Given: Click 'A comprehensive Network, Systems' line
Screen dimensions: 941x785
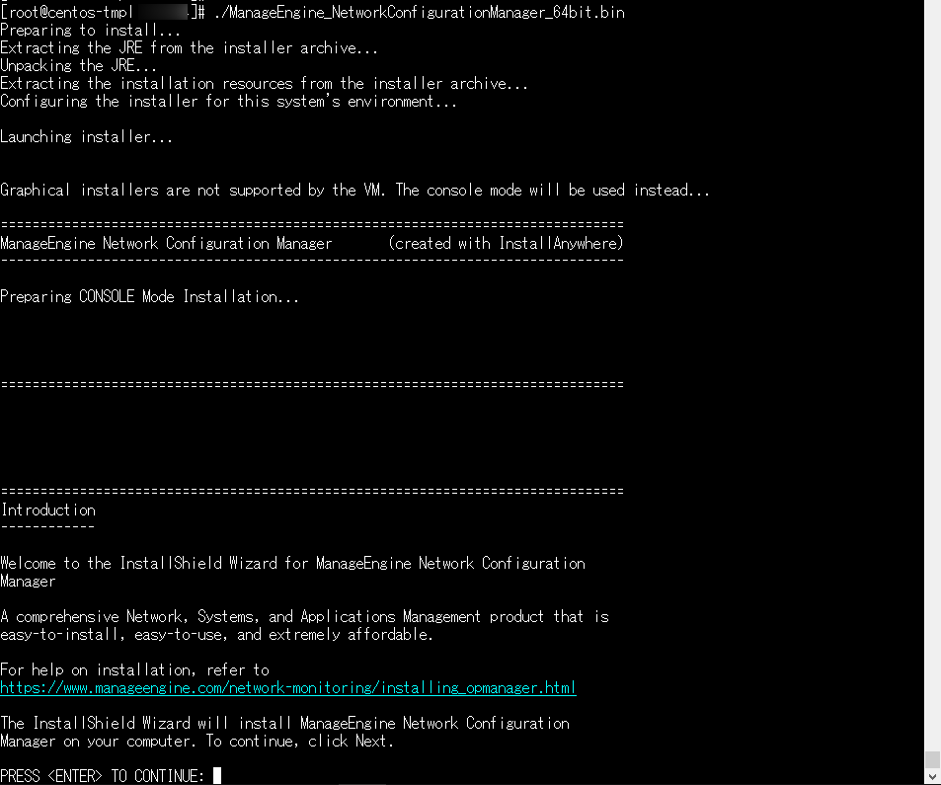Looking at the screenshot, I should (304, 617).
